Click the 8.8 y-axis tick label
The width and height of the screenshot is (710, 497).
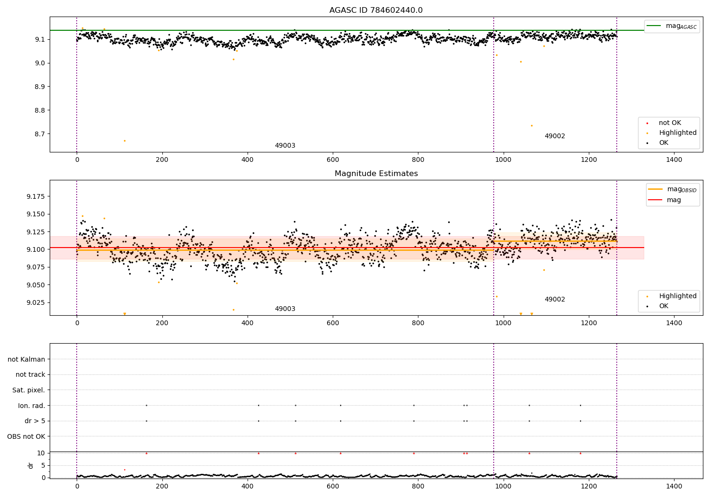(x=40, y=111)
